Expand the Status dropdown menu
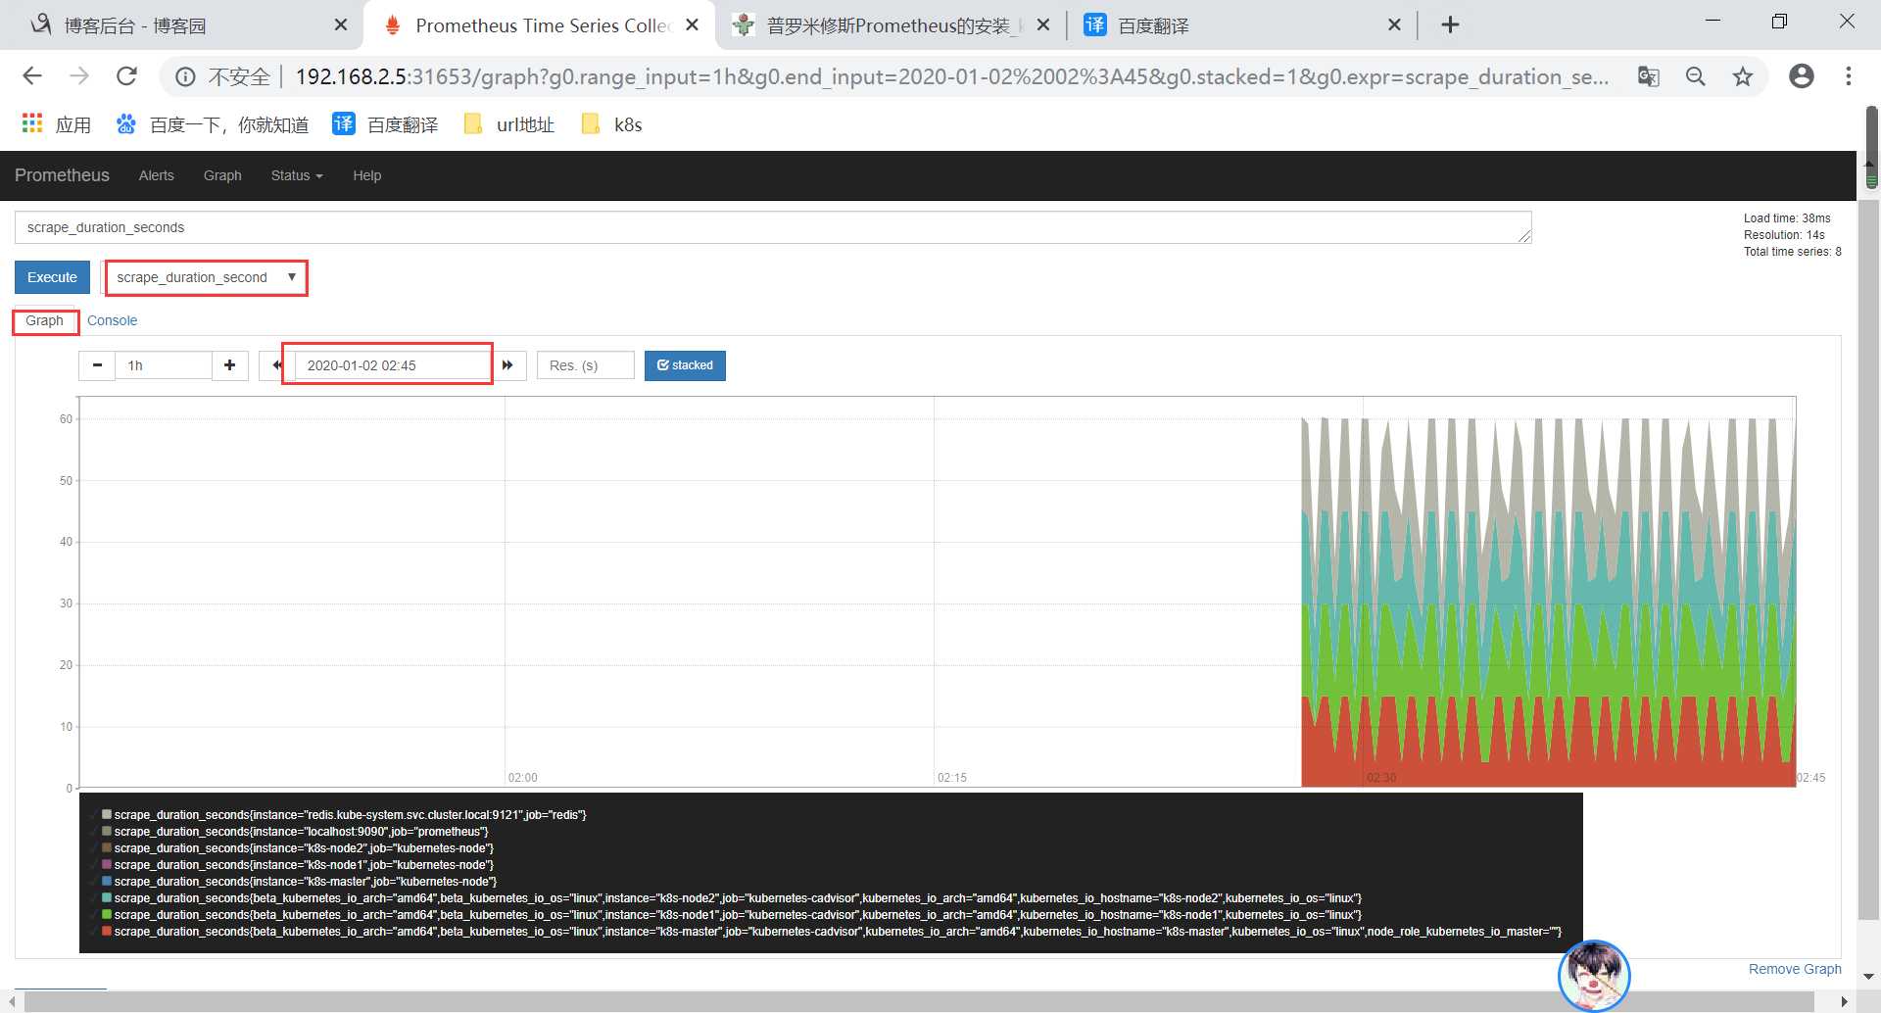Screen dimensions: 1881x1013 coord(297,175)
